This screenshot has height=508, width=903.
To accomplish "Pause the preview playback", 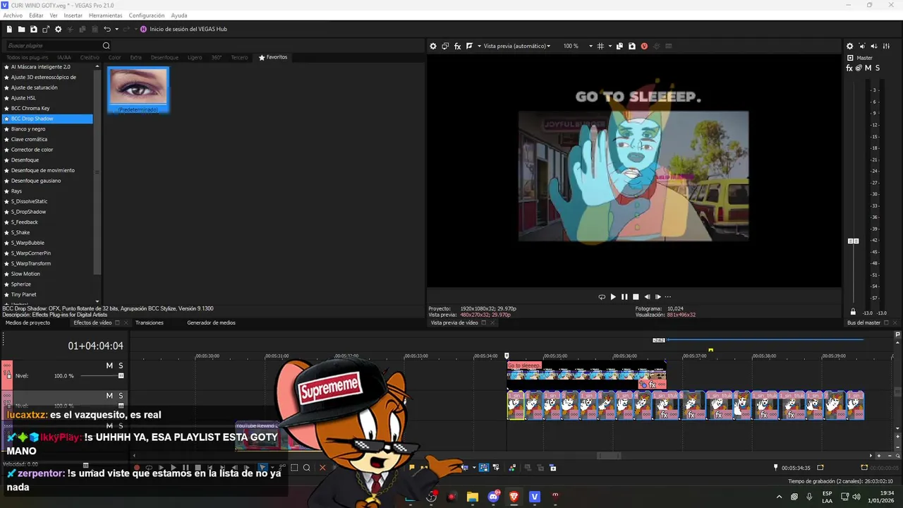I will [x=624, y=297].
